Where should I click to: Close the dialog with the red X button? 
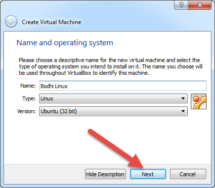click(200, 5)
